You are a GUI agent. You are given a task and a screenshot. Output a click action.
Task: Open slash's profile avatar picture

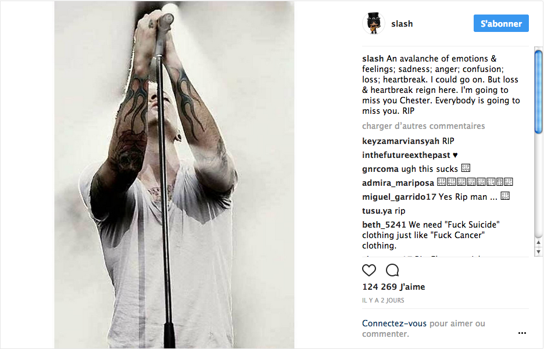click(373, 23)
